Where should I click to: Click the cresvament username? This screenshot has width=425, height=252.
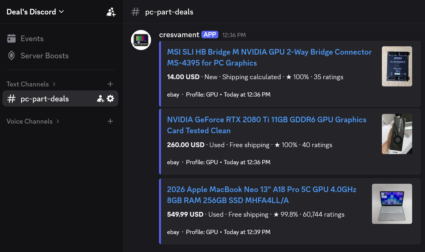point(179,35)
